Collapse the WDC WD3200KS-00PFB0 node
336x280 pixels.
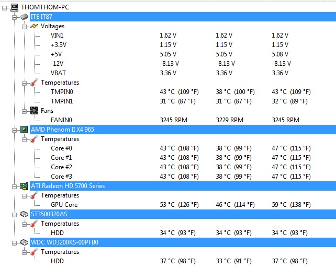coord(14,243)
